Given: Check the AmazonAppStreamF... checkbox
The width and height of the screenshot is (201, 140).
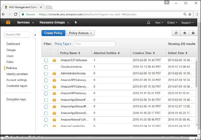Looking at the screenshot, I should (46, 100).
